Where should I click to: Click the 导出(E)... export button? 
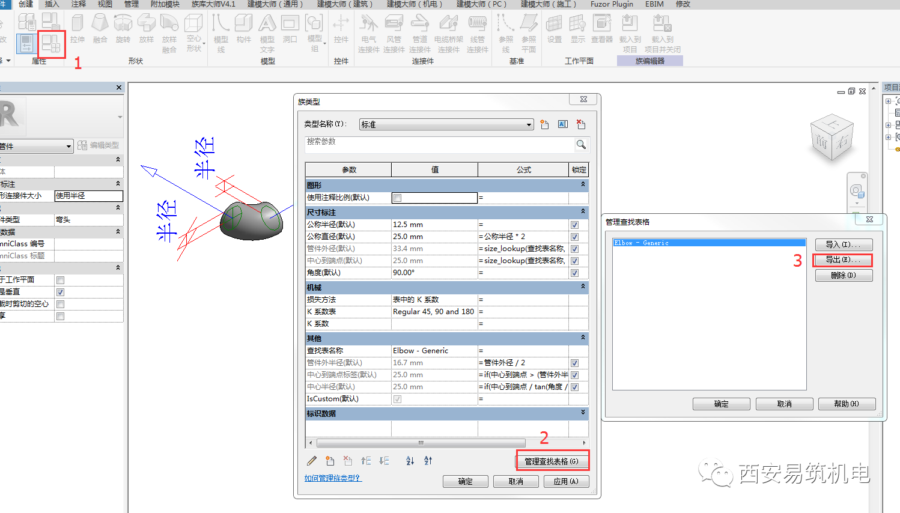pos(844,260)
